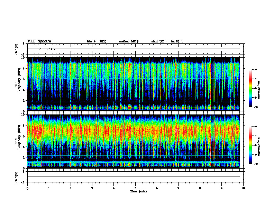Viewport: 274px width, 211px height.
Task: Click time axis tick label '4'
Action: (x=114, y=188)
